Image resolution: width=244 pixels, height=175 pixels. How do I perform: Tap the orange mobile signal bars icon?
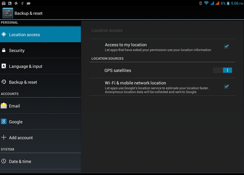tap(217, 3)
